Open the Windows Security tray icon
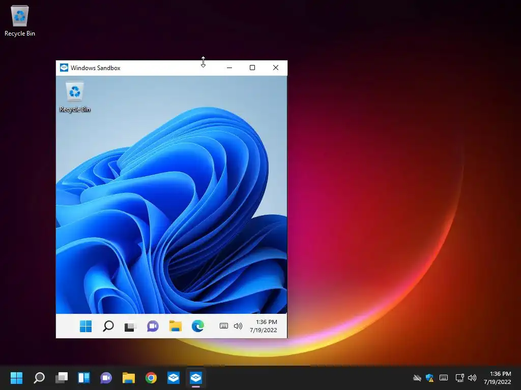521x390 pixels. tap(429, 378)
